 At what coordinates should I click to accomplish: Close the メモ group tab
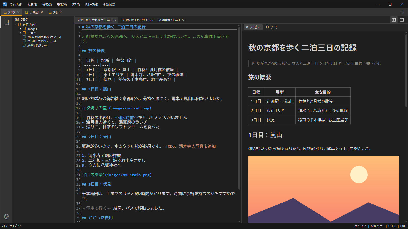click(61, 12)
